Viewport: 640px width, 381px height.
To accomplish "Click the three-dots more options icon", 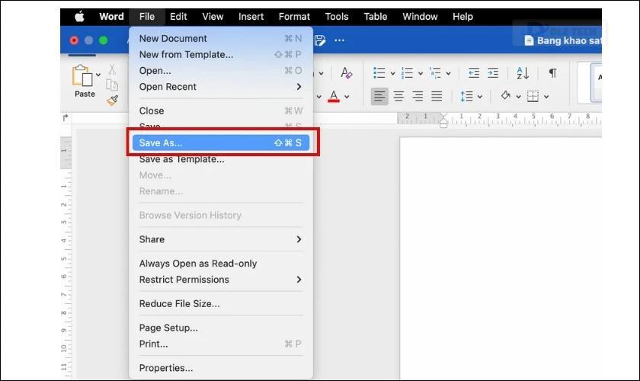I will point(339,40).
